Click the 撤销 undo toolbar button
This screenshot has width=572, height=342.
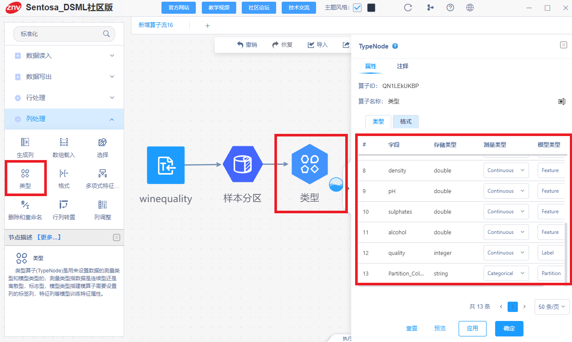click(x=247, y=45)
